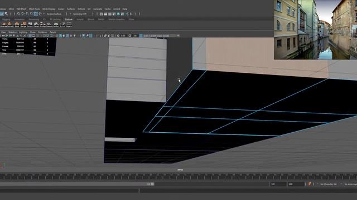Open the viewport color space dropdown

161,36
